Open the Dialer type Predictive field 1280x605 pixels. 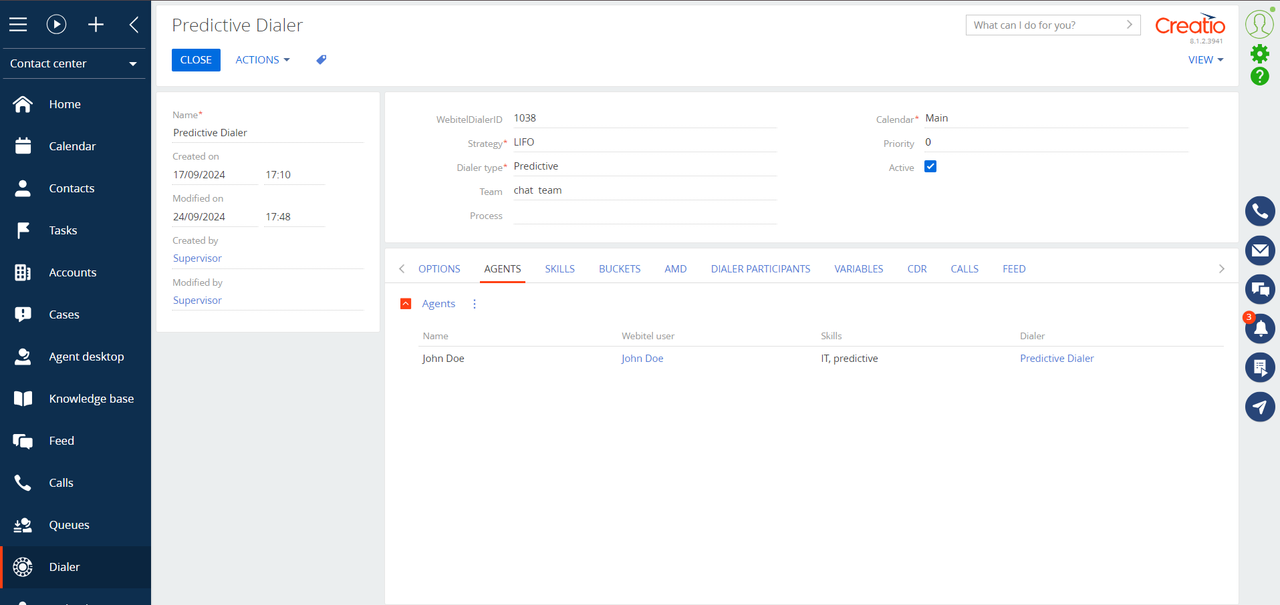(645, 166)
